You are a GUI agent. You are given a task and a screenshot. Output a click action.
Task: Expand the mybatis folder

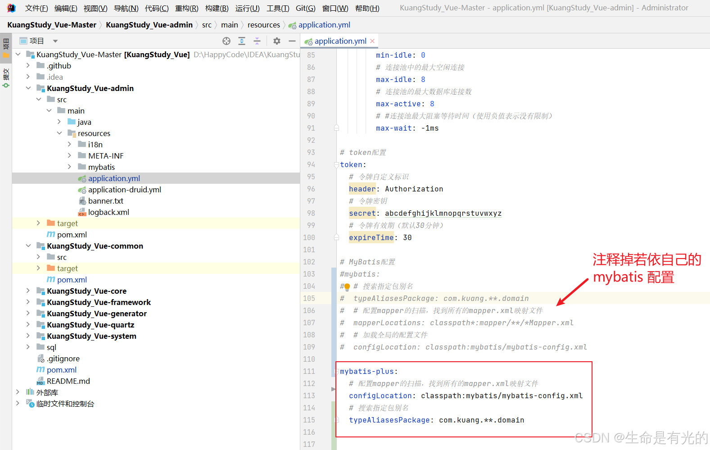(69, 167)
